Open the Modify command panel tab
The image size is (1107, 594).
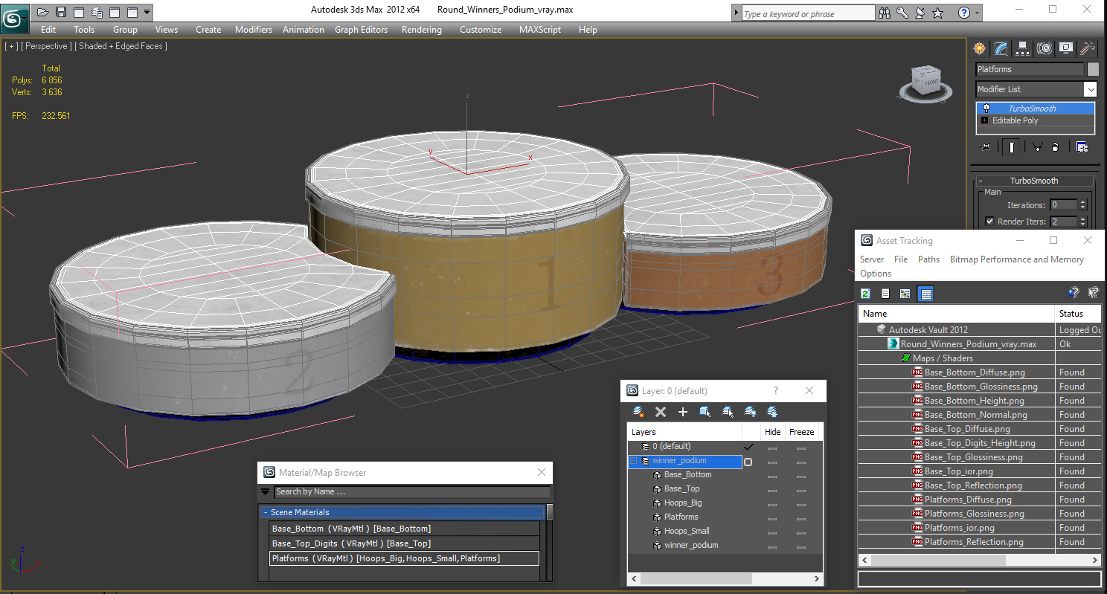[x=1001, y=48]
